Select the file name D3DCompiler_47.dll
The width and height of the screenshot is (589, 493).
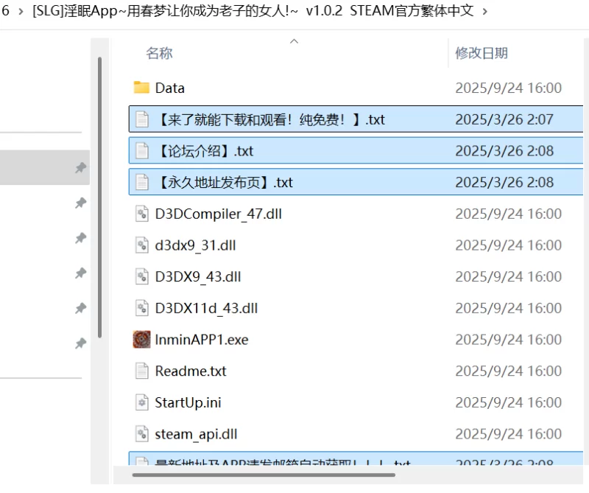(218, 214)
